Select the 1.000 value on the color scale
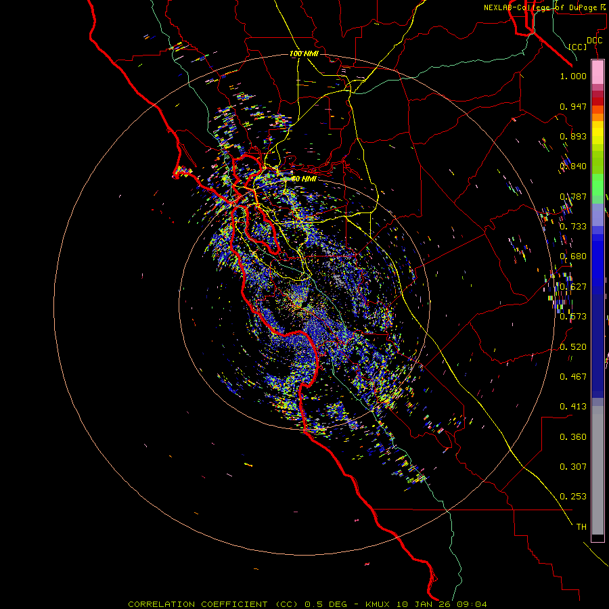609x609 pixels. click(x=573, y=76)
